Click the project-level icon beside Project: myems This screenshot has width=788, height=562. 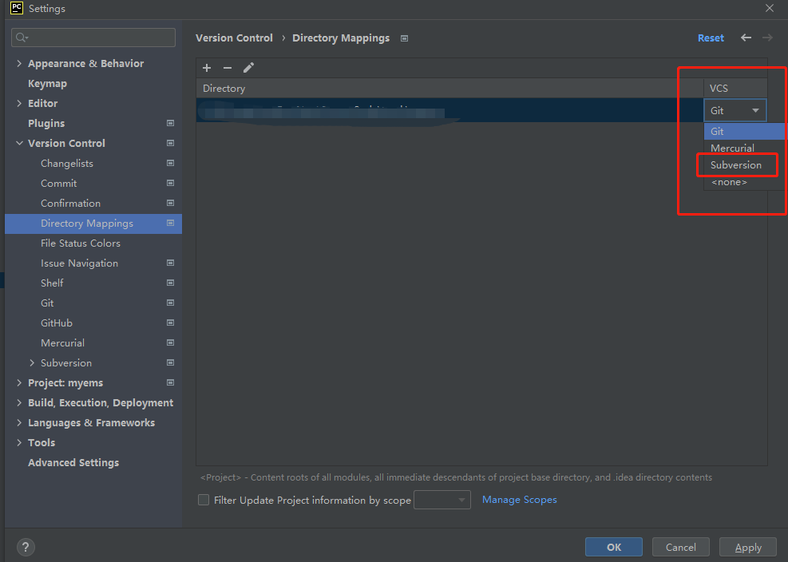[x=170, y=382]
